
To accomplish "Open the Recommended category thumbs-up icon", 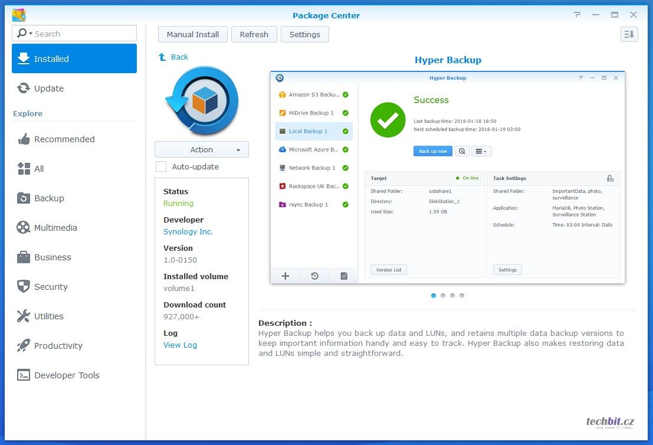I will [x=24, y=139].
